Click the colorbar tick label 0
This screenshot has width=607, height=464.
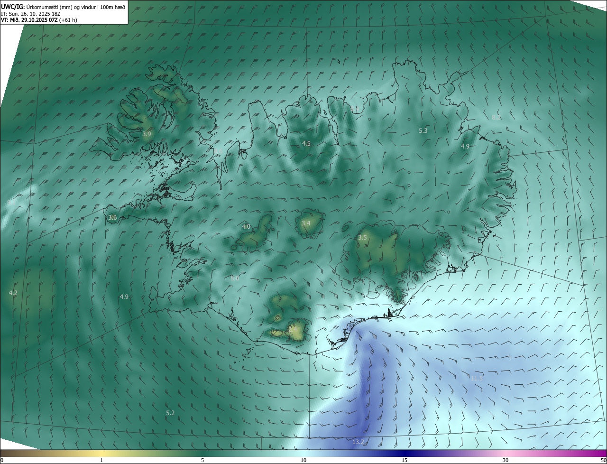[1, 460]
